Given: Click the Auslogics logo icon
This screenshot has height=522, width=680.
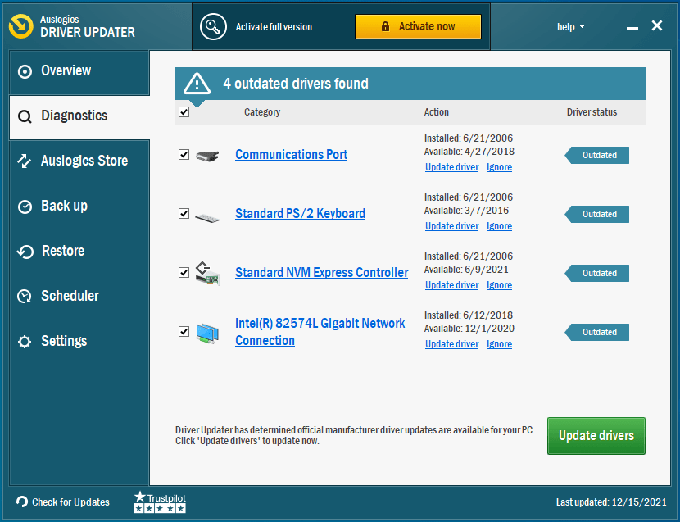Looking at the screenshot, I should pyautogui.click(x=22, y=25).
